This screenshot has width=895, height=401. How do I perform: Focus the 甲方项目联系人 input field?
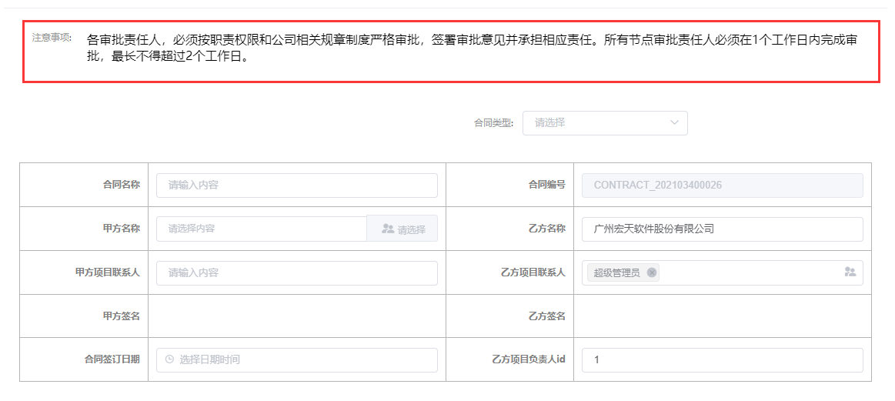tap(296, 273)
